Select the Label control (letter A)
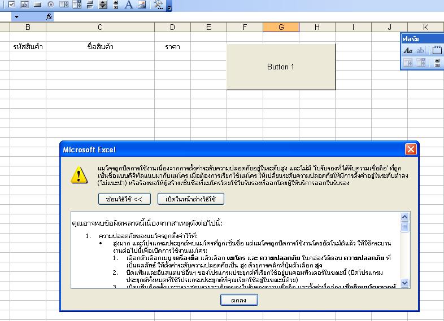This screenshot has width=444, height=321. click(x=129, y=5)
